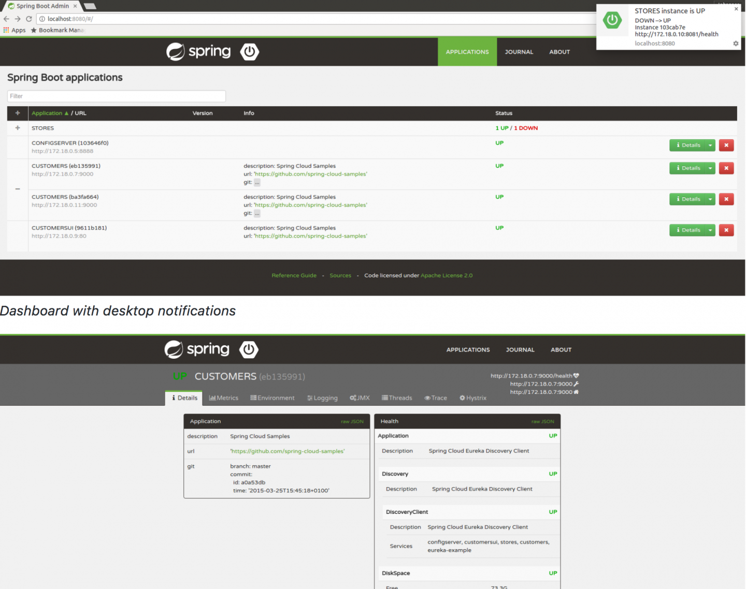Switch to the Metrics tab
Viewport: 746px width, 589px height.
224,398
